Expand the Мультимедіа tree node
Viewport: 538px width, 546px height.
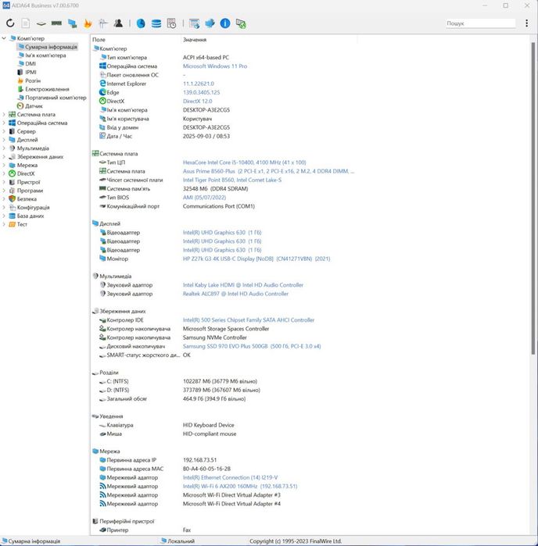click(x=4, y=148)
